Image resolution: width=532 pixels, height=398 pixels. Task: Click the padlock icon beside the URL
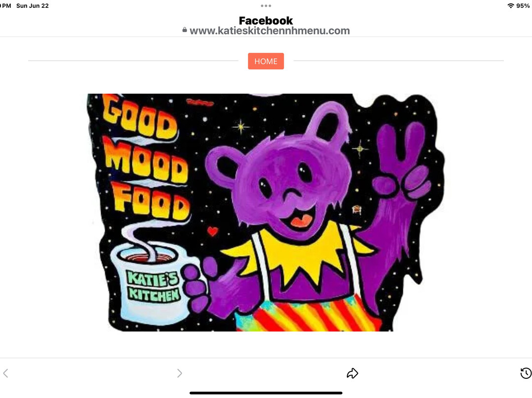click(185, 30)
